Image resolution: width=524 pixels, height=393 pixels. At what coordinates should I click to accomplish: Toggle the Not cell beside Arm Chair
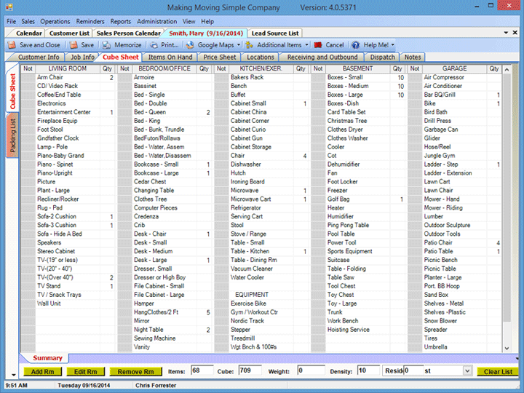28,77
